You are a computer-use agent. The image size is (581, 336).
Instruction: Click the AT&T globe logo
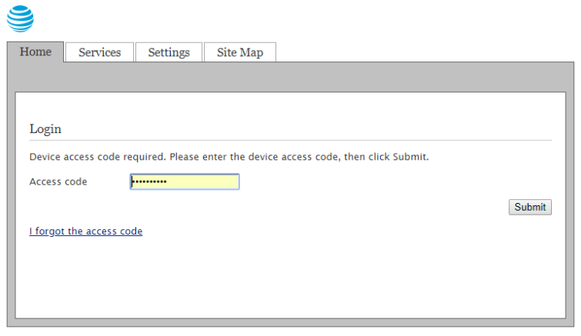click(x=20, y=18)
